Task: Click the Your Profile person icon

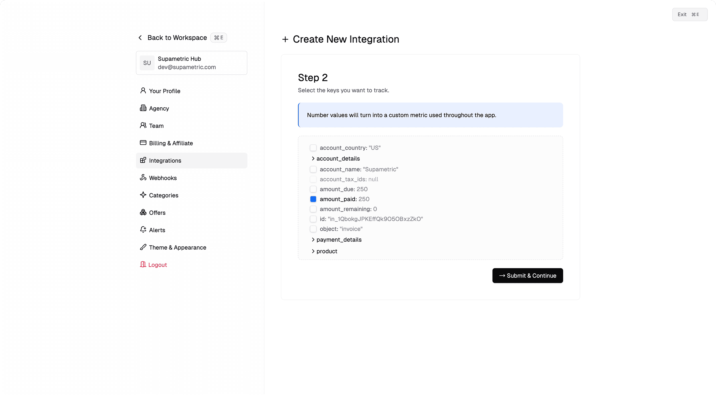Action: [x=143, y=91]
